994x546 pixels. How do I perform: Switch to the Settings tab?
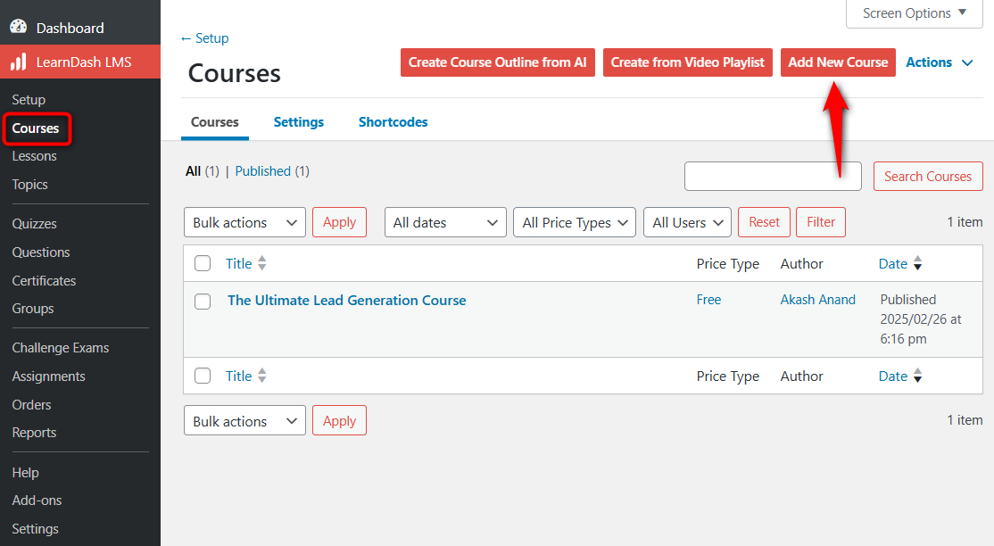pyautogui.click(x=298, y=122)
